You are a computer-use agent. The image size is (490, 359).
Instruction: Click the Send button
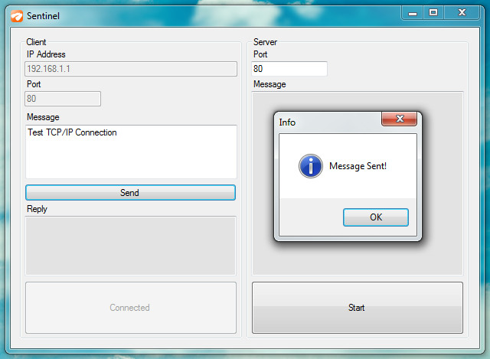click(130, 192)
